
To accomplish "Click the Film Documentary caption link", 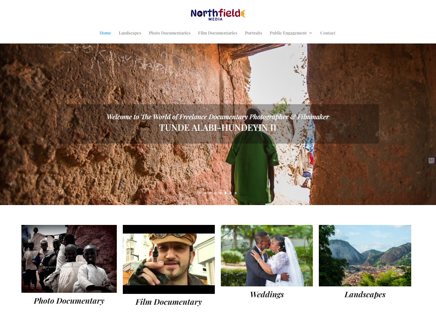I will coord(169,302).
